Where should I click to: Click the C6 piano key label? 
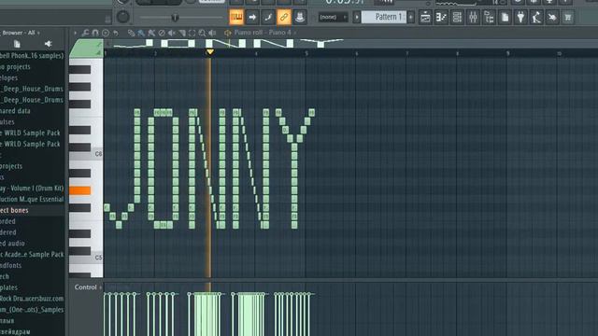pyautogui.click(x=98, y=154)
